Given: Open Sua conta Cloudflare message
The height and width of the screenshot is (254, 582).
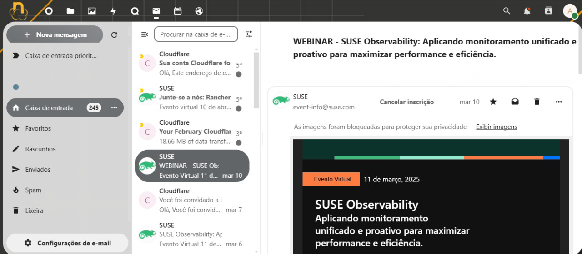Looking at the screenshot, I should click(193, 63).
